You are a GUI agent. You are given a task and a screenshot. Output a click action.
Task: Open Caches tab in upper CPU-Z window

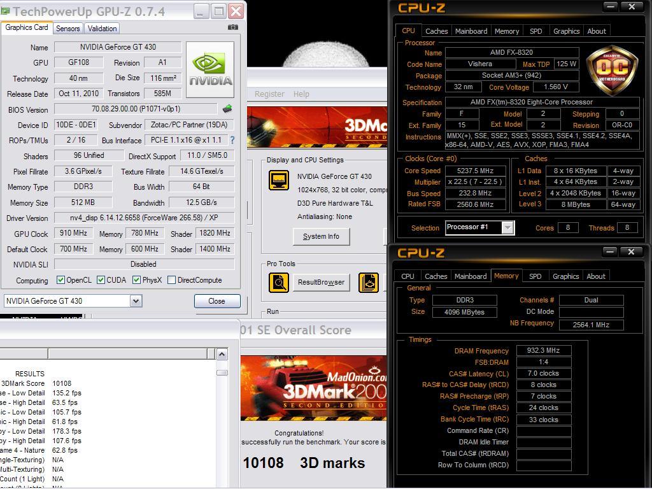coord(437,31)
